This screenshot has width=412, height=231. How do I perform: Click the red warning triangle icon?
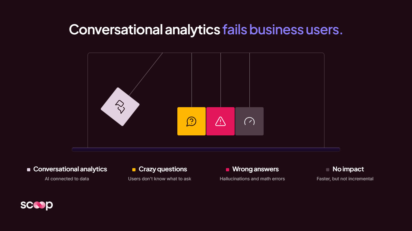tap(220, 121)
